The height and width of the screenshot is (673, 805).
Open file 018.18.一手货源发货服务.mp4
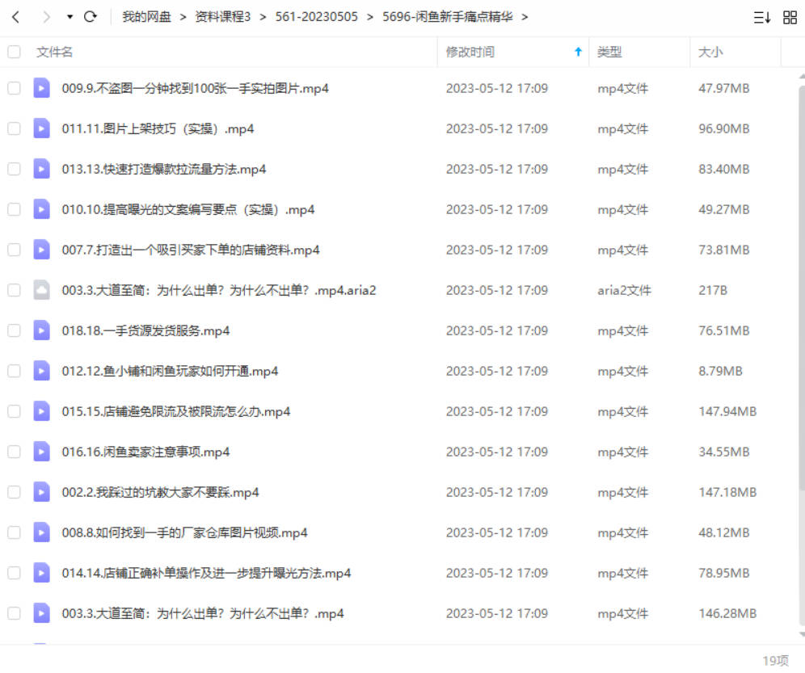click(x=145, y=330)
